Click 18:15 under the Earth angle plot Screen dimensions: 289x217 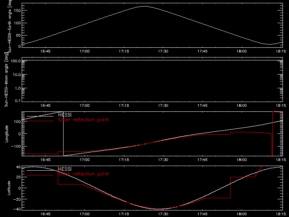[x=281, y=51]
